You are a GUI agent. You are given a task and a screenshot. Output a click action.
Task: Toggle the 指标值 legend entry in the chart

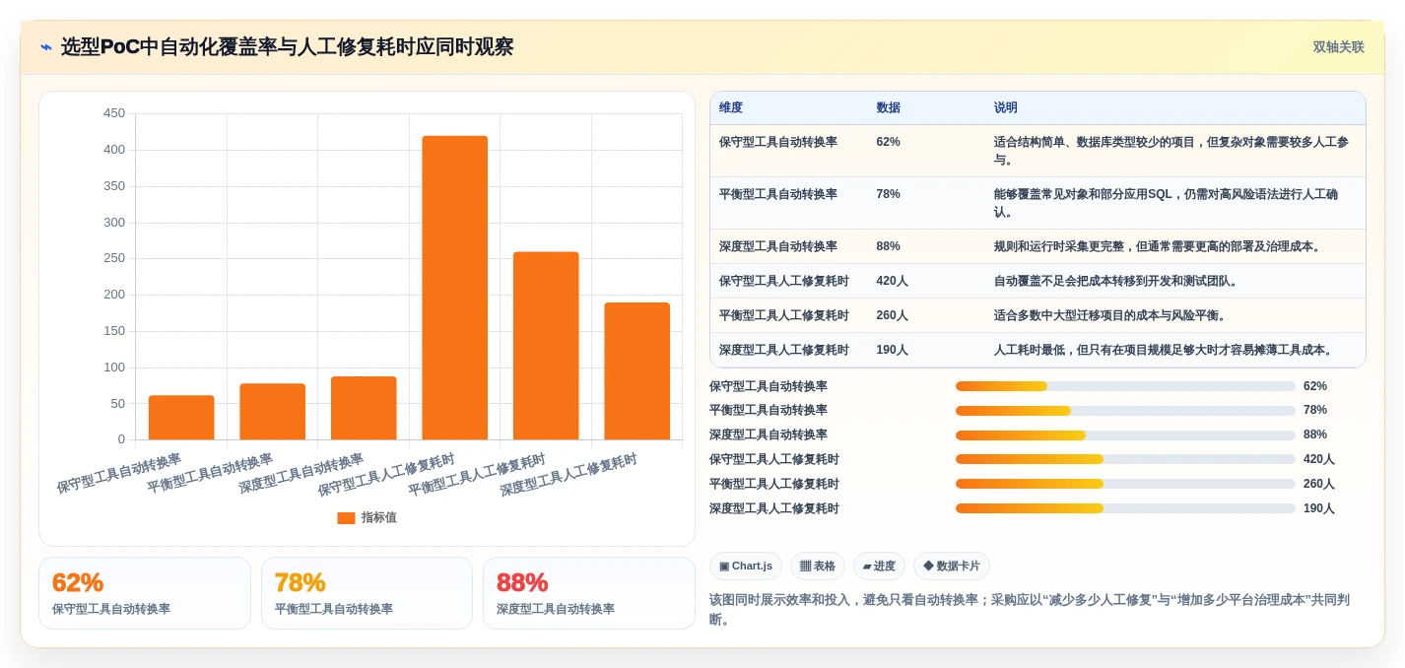click(x=367, y=517)
